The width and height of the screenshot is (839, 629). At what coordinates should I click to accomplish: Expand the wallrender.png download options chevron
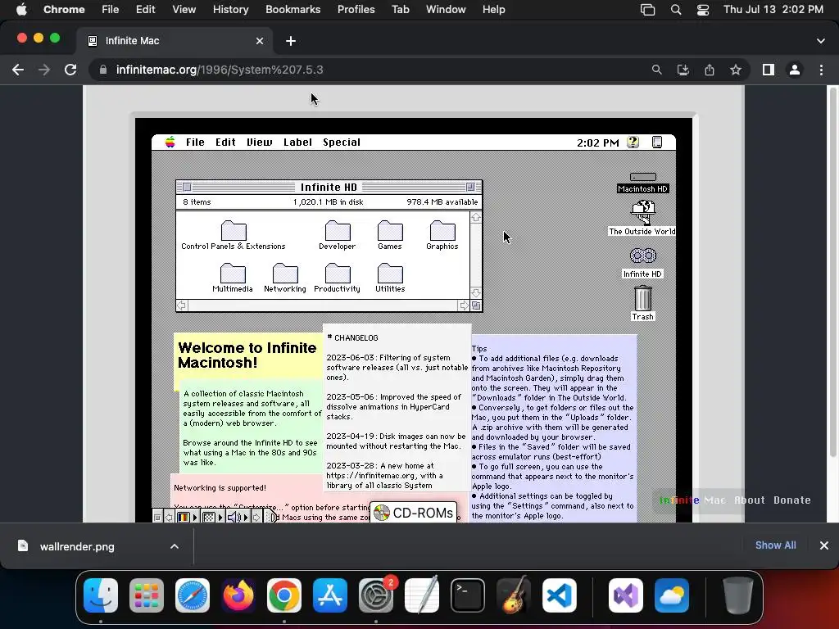click(175, 546)
